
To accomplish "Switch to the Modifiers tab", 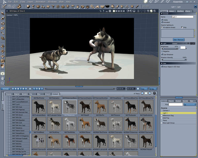I will [x=180, y=11].
